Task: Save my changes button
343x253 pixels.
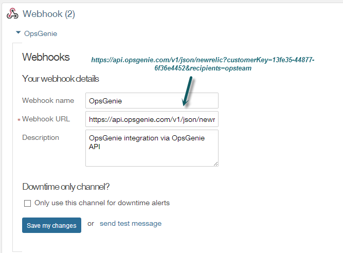Action: [x=51, y=225]
